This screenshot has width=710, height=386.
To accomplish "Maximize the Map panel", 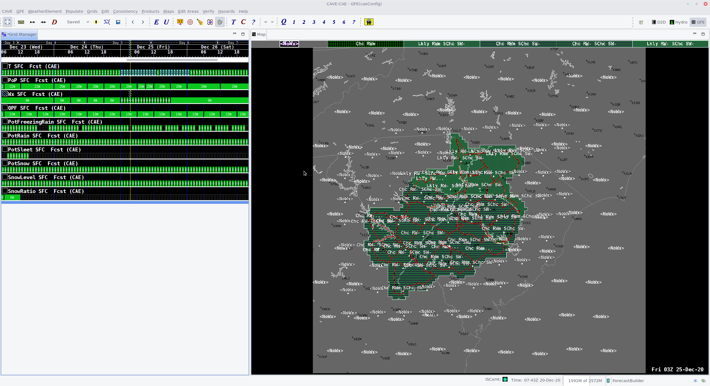I will (x=703, y=34).
